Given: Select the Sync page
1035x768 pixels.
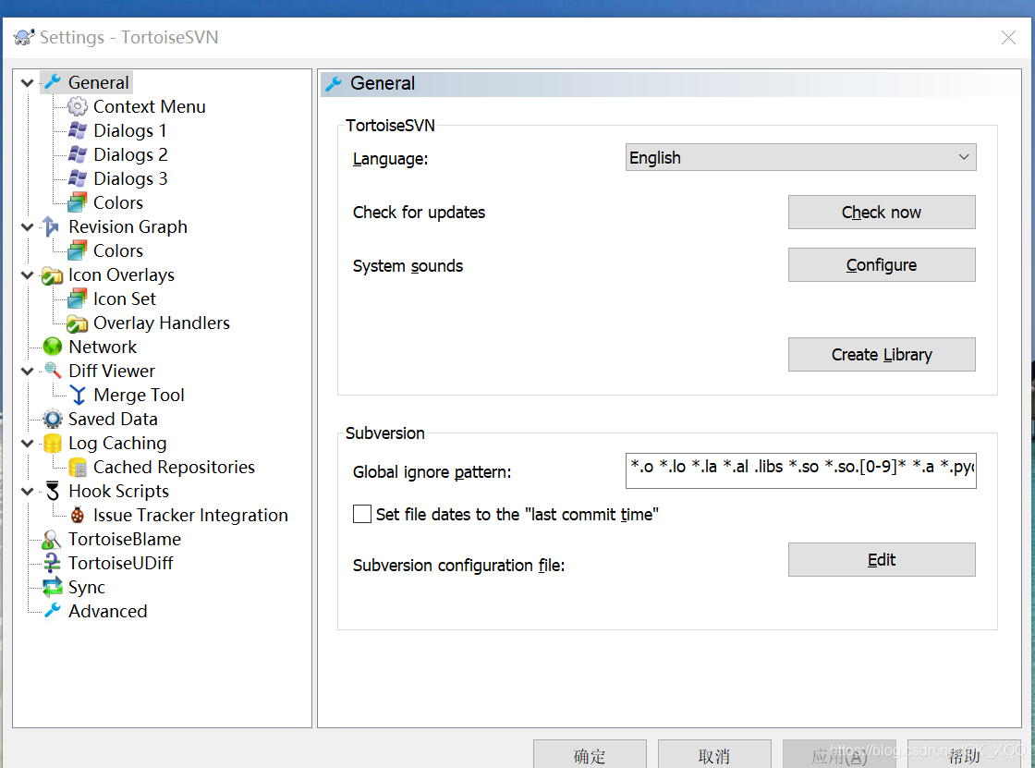Looking at the screenshot, I should 87,587.
